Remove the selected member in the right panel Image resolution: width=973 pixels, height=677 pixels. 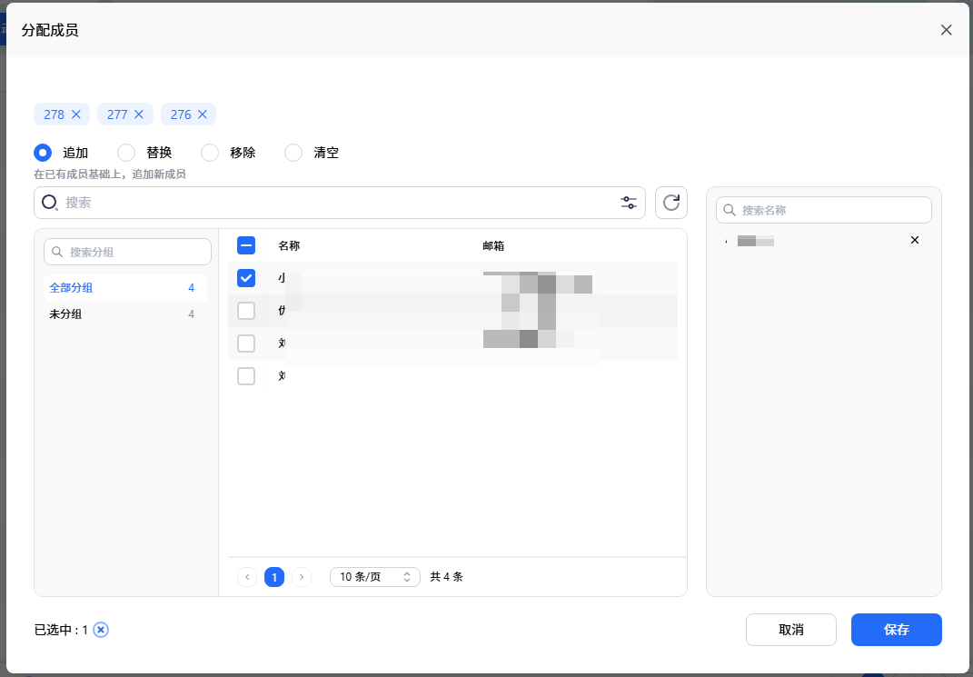click(x=914, y=240)
